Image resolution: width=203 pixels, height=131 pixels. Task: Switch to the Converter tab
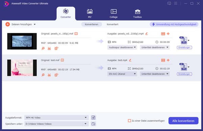click(66, 13)
